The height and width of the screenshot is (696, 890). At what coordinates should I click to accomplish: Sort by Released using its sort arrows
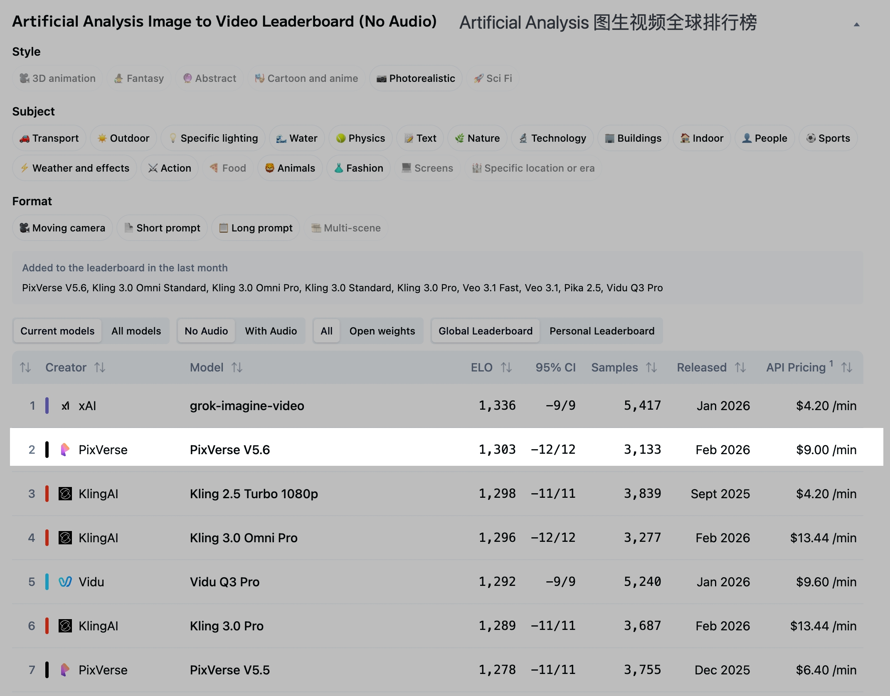click(740, 367)
